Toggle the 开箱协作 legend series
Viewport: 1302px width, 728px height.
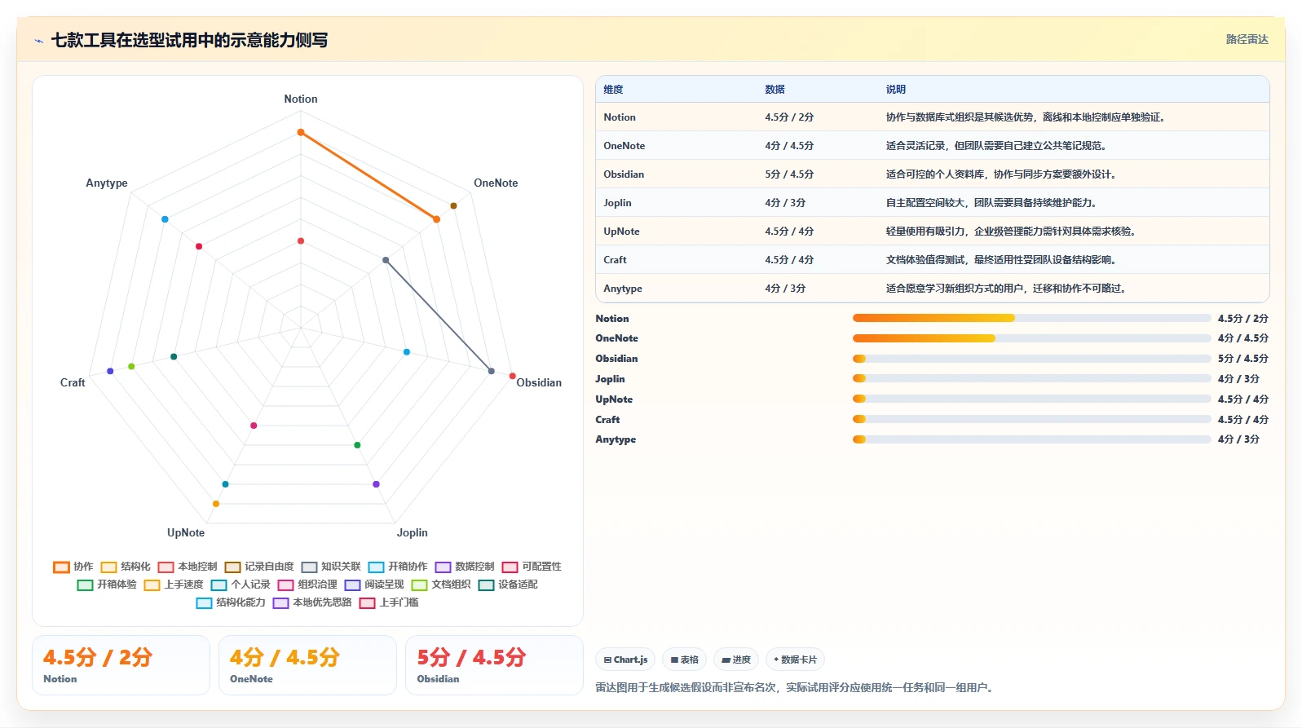point(398,567)
